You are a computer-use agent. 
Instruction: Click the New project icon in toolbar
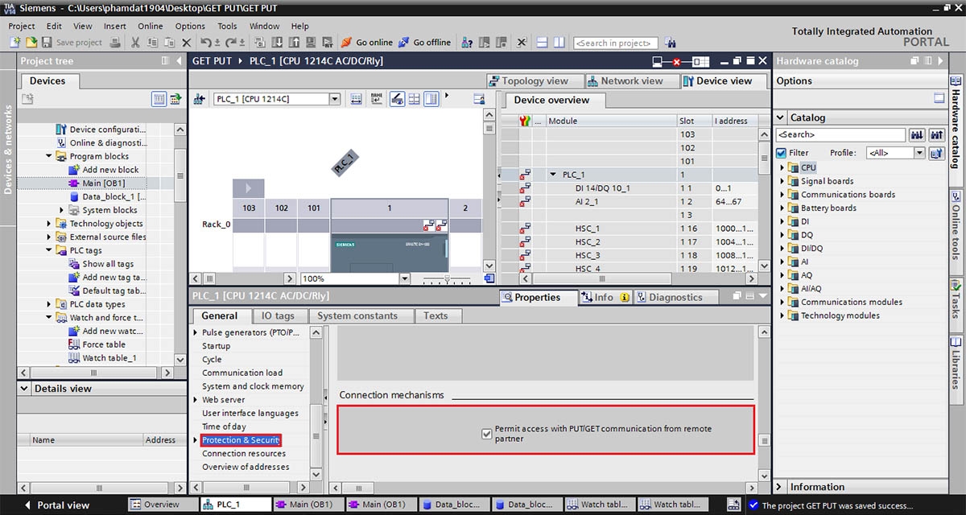[14, 42]
